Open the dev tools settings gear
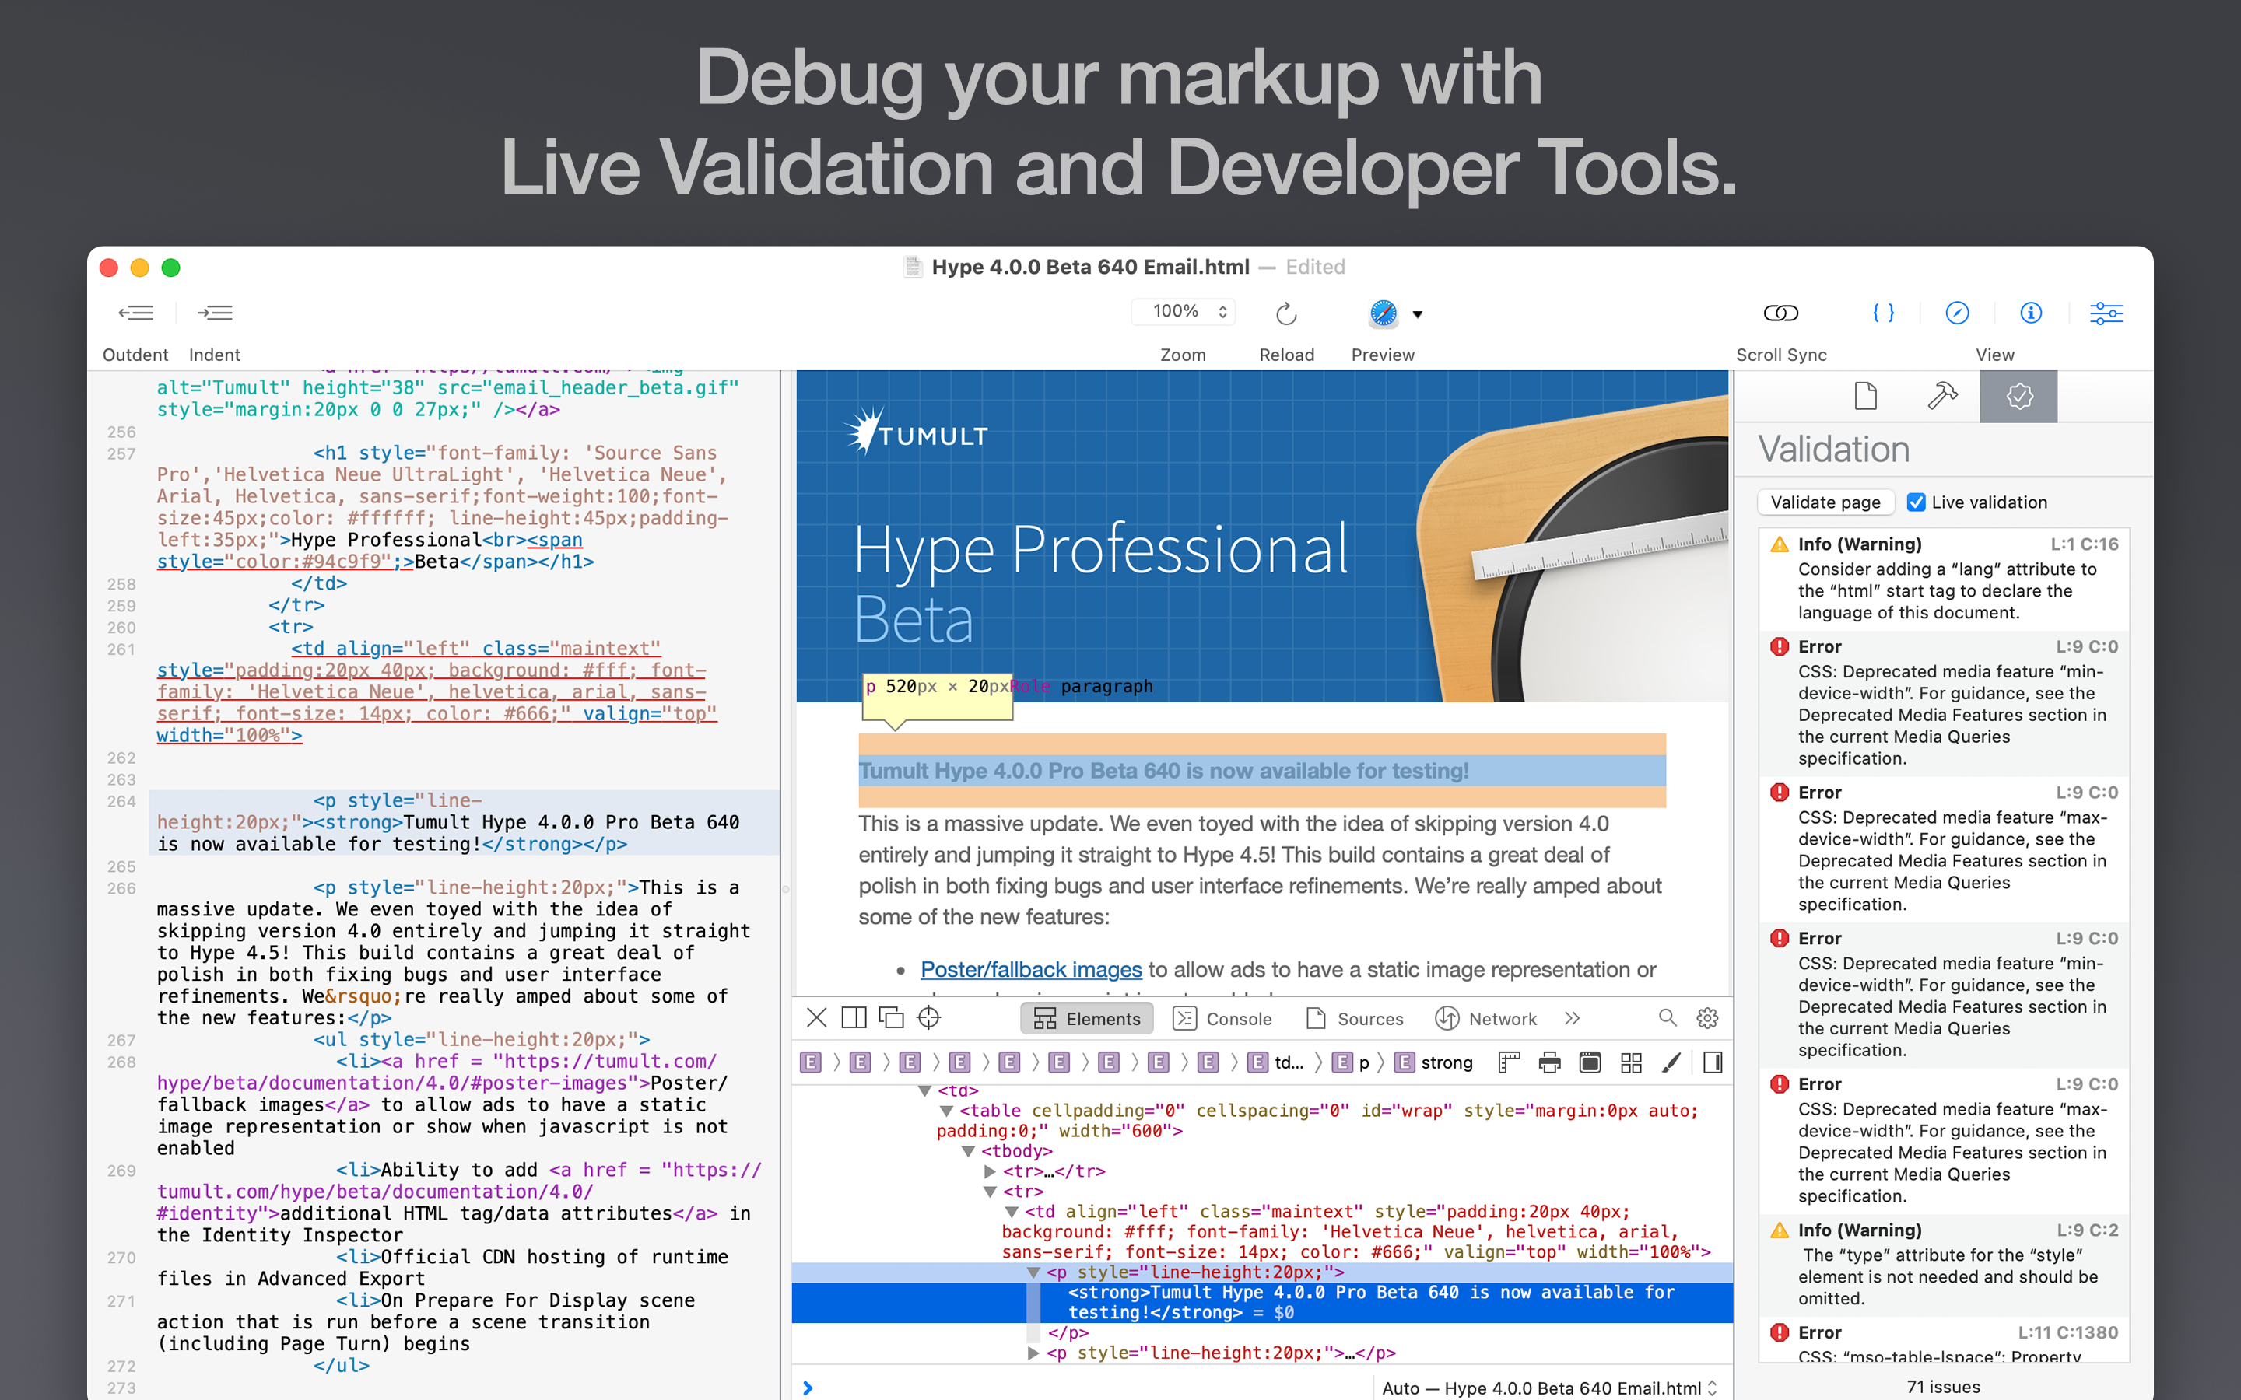The height and width of the screenshot is (1400, 2241). (x=1706, y=1017)
